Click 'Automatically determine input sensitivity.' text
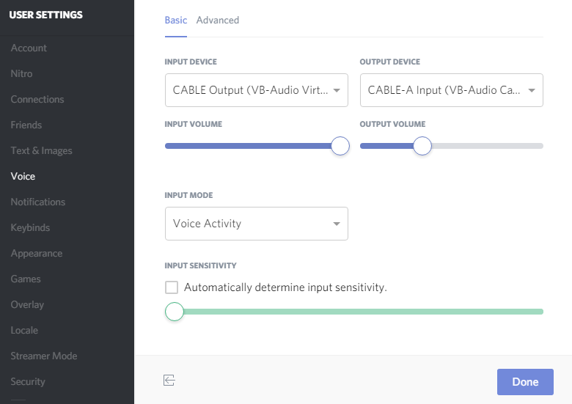 285,287
